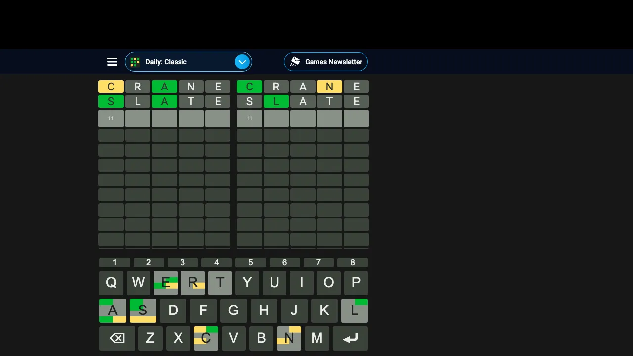Jump to board 2 tab
Screen dimensions: 633x356
point(148,263)
